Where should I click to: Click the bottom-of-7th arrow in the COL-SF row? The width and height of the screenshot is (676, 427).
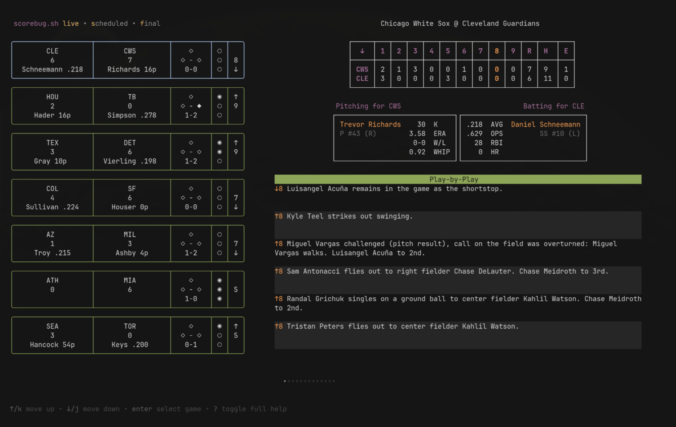(x=236, y=207)
